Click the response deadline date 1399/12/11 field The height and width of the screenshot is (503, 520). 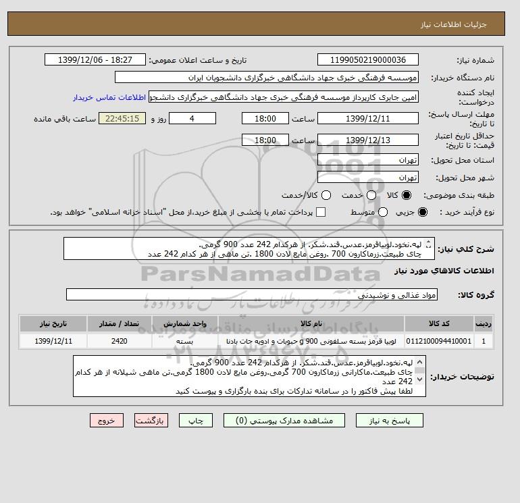tap(368, 118)
